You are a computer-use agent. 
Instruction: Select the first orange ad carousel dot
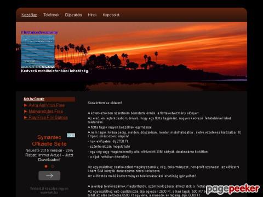coord(46,166)
